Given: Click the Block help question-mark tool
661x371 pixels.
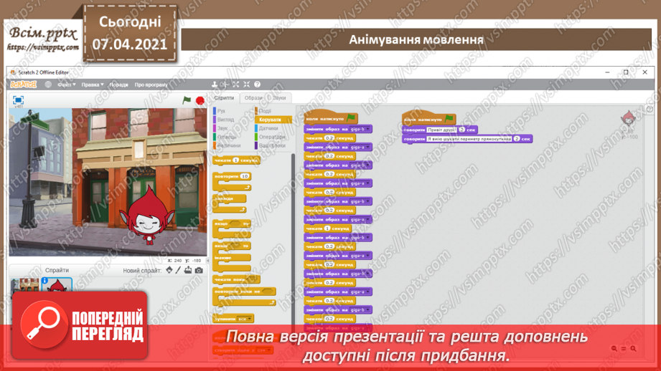Looking at the screenshot, I should (x=257, y=85).
